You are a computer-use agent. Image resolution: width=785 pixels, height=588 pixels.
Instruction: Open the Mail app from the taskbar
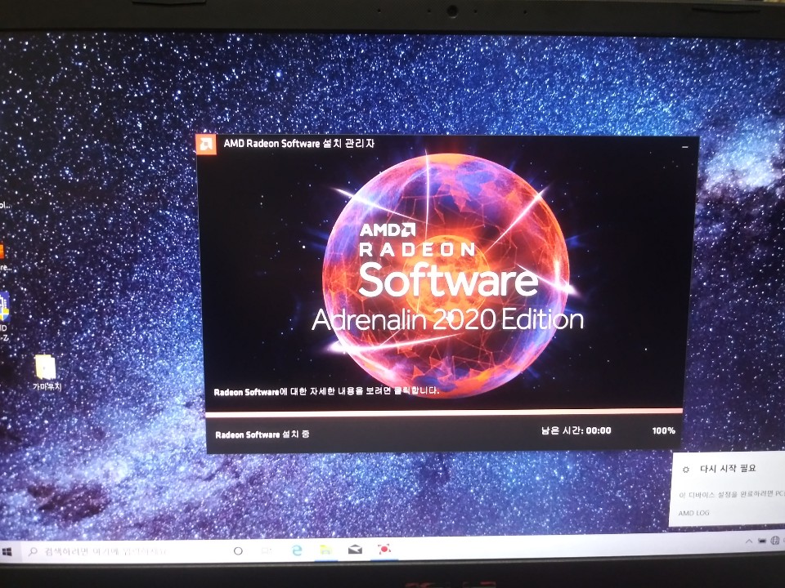(355, 550)
